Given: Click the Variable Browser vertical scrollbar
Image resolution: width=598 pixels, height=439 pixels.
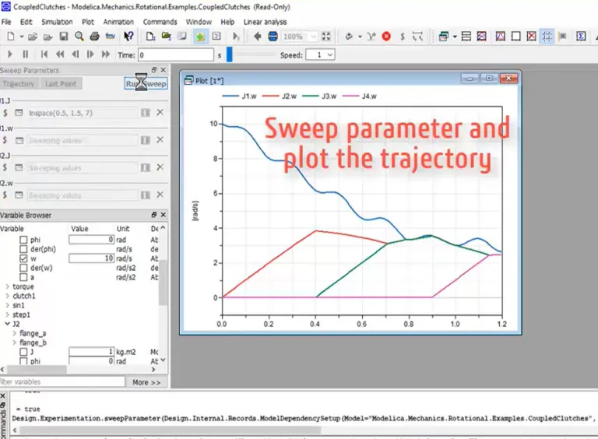Looking at the screenshot, I should [163, 283].
